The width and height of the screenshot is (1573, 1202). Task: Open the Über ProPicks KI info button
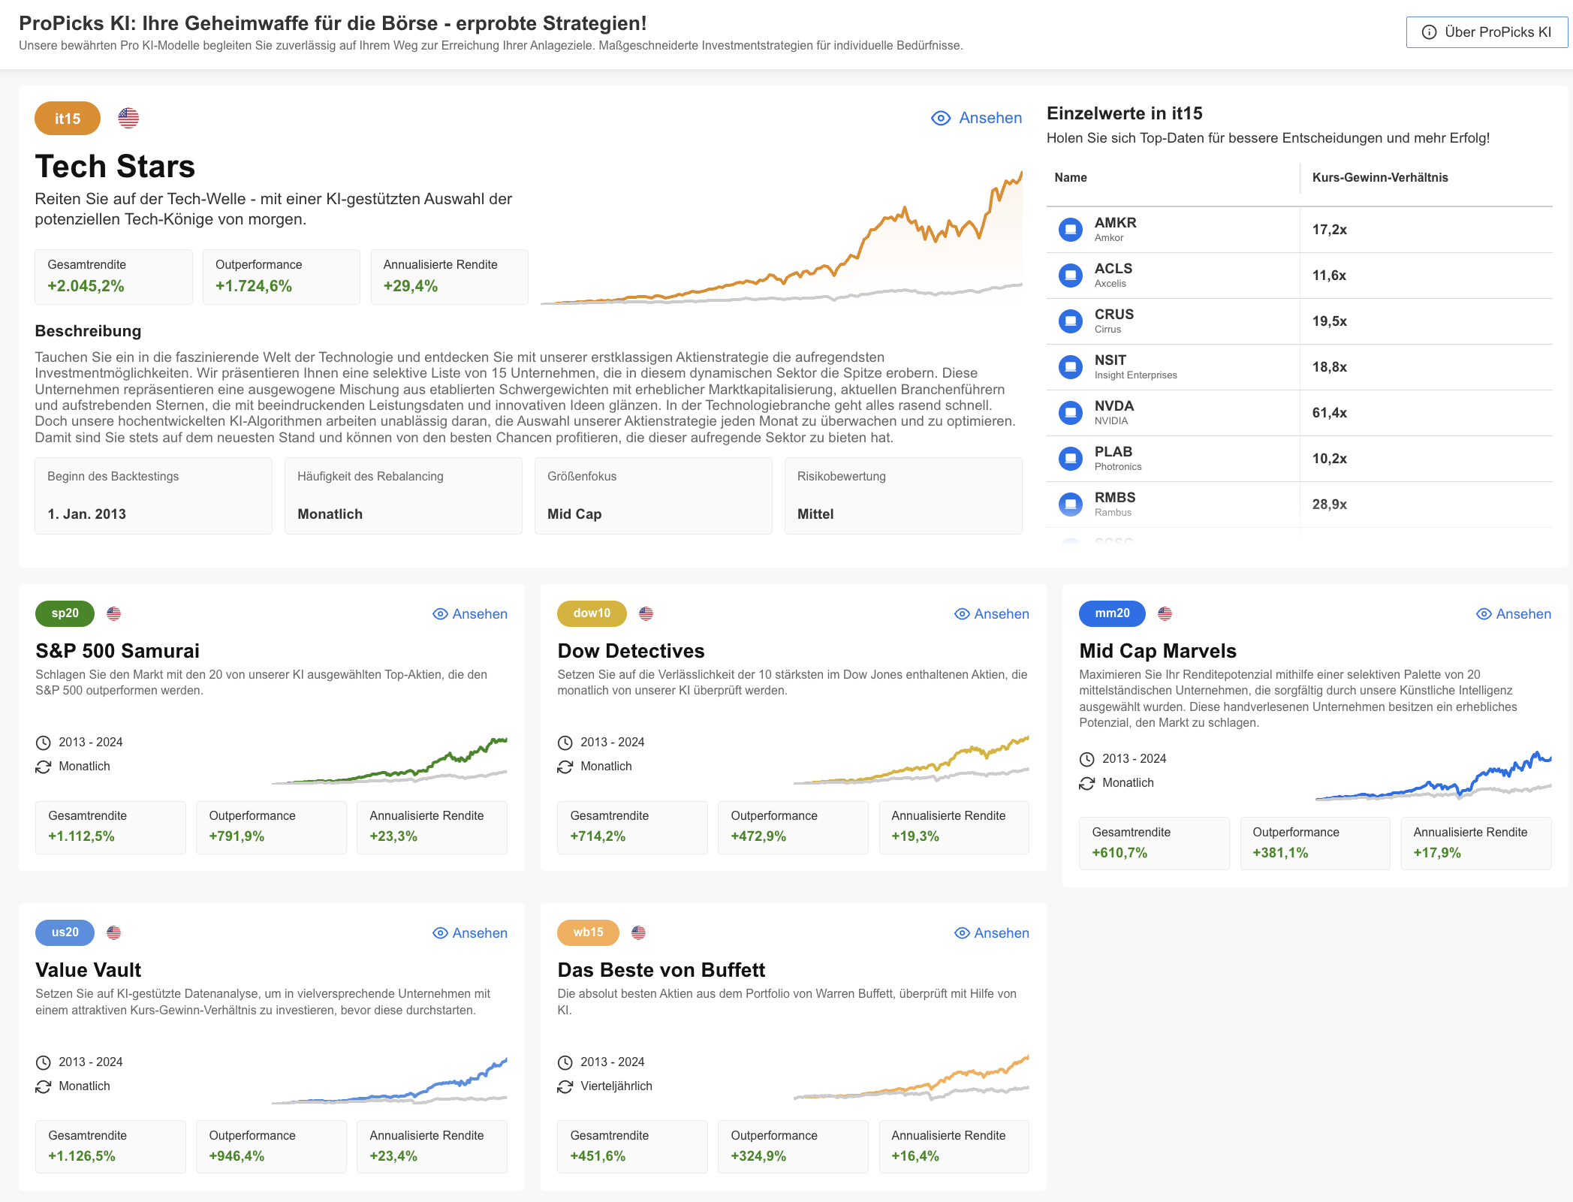(x=1487, y=32)
